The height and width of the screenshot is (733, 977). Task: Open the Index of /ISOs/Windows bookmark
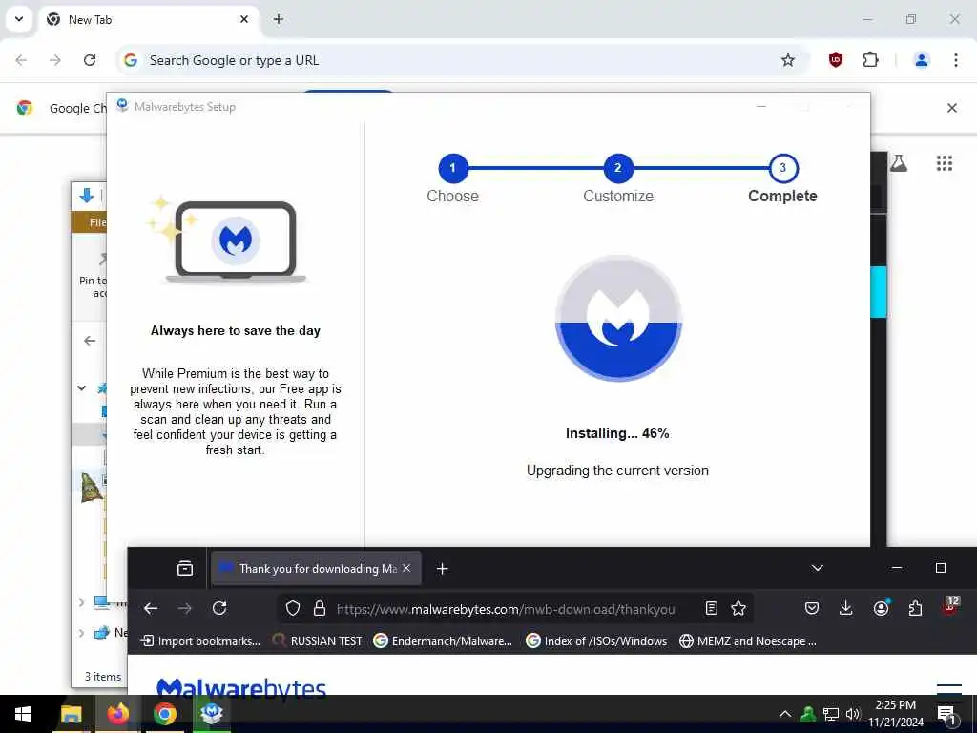click(x=597, y=640)
